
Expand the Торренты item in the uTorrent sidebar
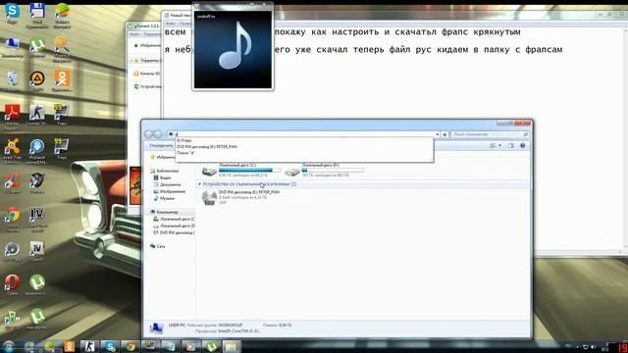[x=131, y=61]
